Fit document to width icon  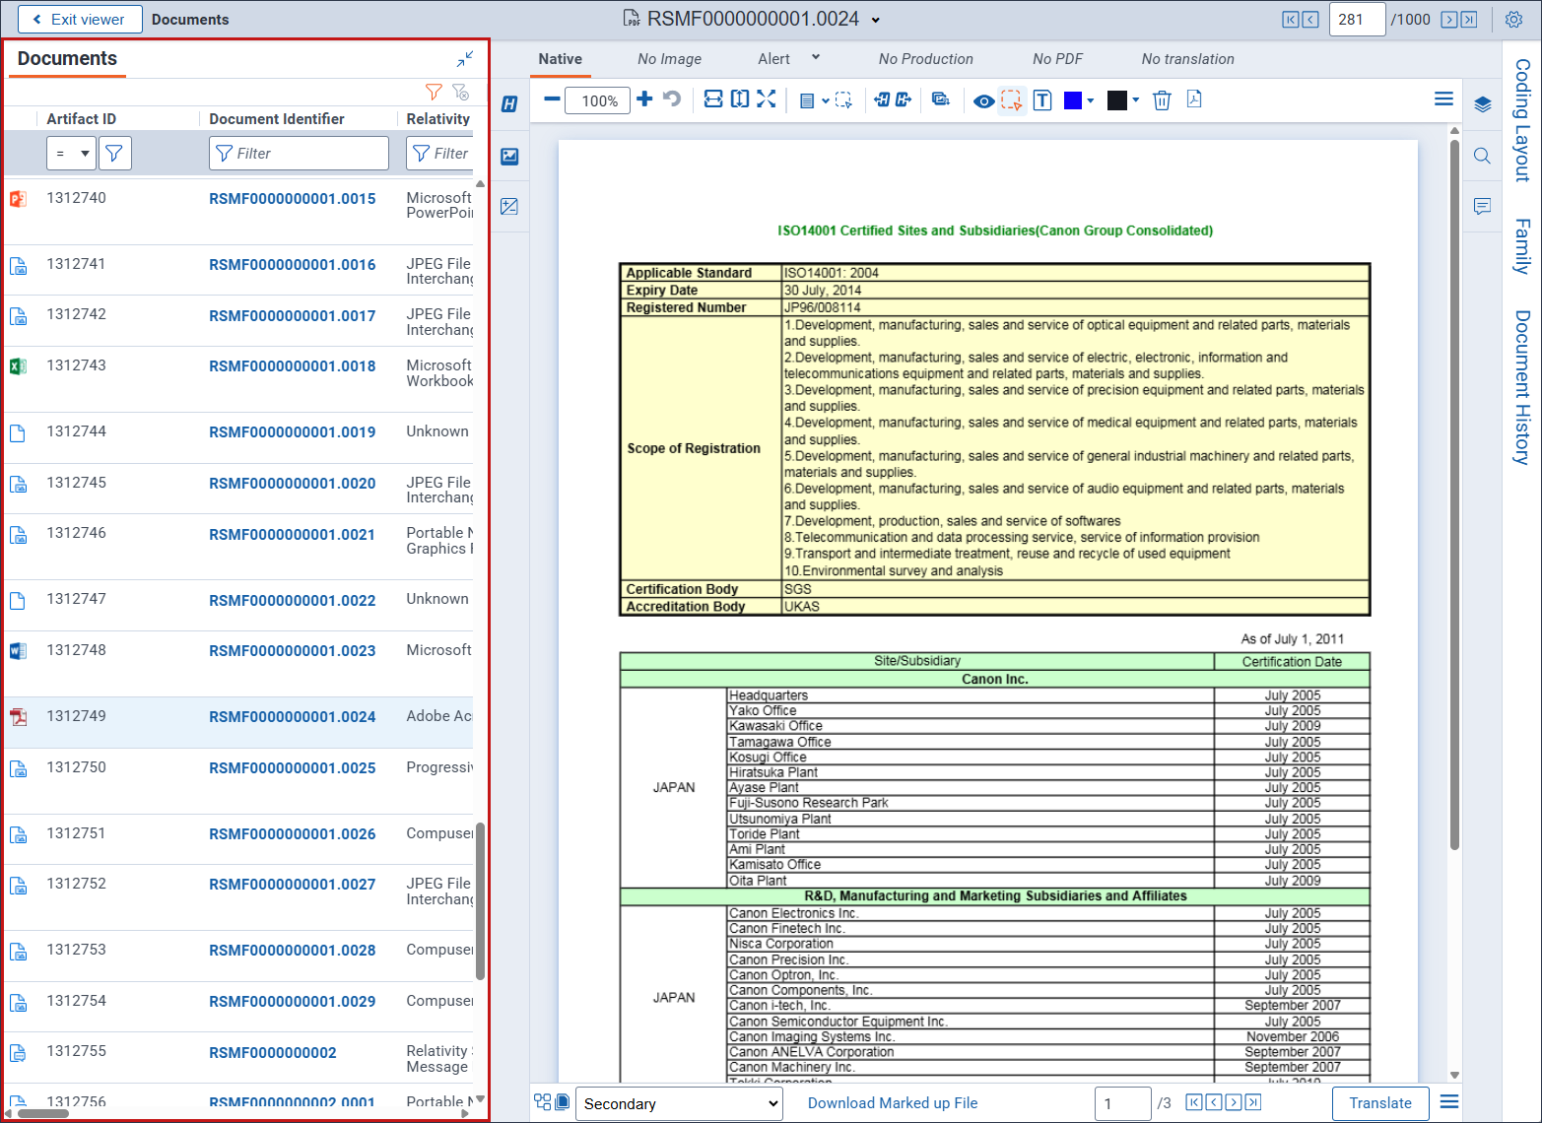click(x=713, y=99)
